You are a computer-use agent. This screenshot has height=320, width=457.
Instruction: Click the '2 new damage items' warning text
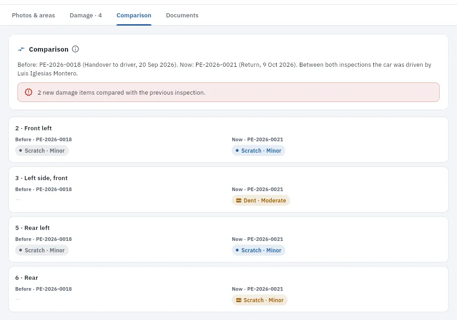pos(122,92)
